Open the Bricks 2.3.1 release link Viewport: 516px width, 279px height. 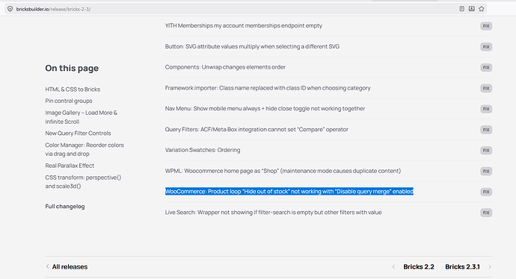point(462,267)
